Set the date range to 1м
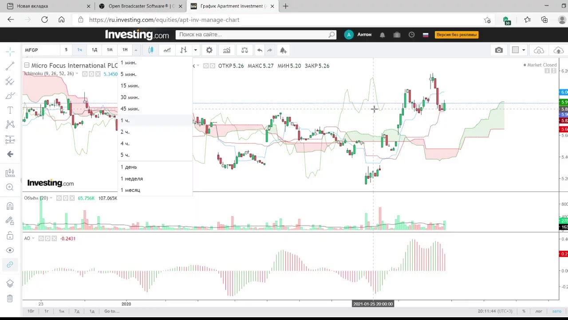The width and height of the screenshot is (568, 320). tap(62, 311)
